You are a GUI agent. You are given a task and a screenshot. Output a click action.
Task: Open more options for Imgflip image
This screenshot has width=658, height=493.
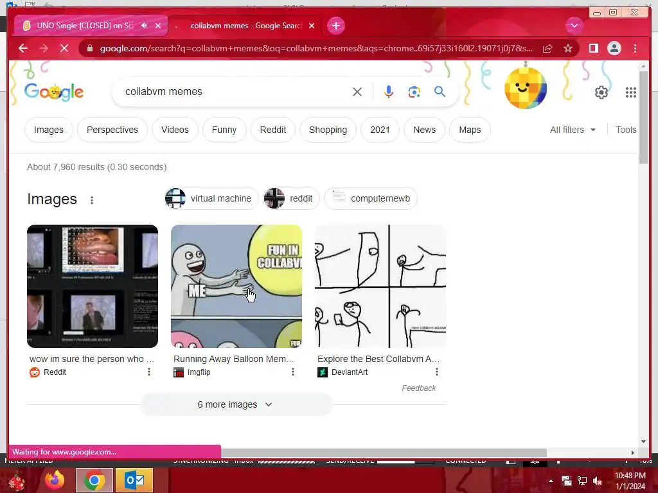(x=293, y=372)
